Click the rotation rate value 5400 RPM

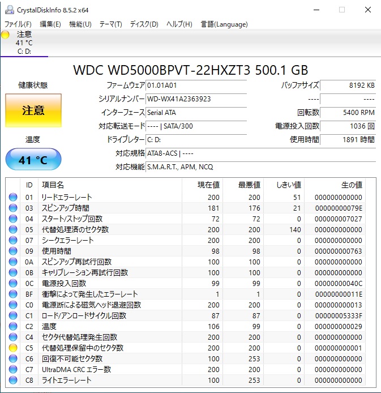click(348, 113)
